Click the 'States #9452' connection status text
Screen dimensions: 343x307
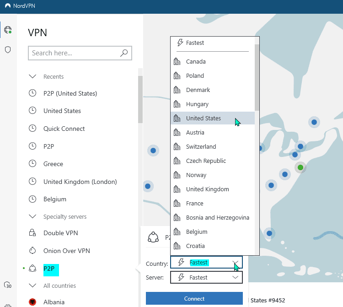click(x=268, y=300)
